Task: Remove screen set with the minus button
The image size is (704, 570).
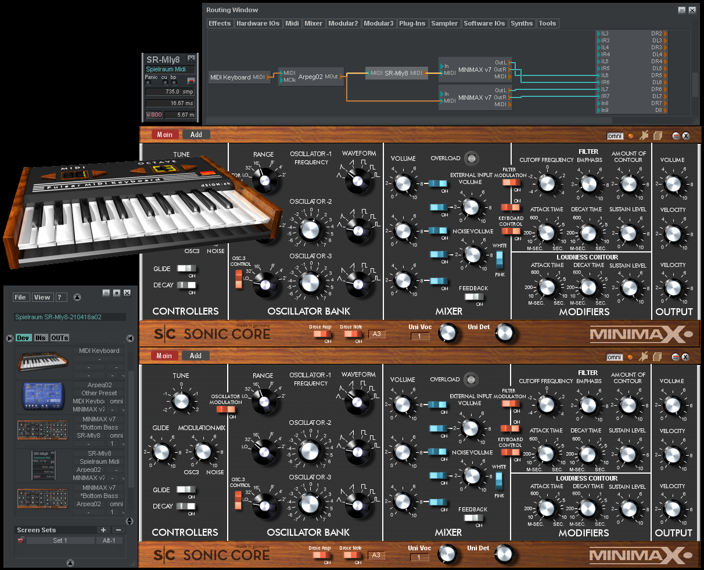Action: click(118, 530)
